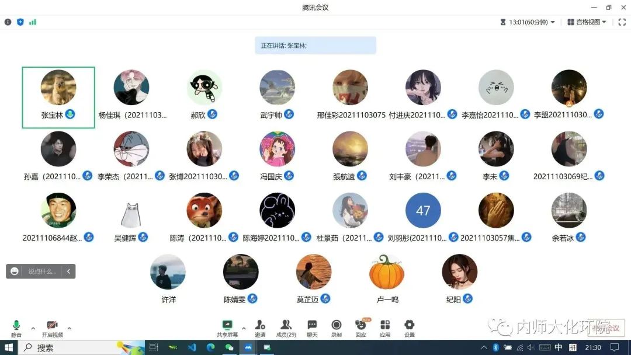Click the meeting info icon at top left
The image size is (631, 355).
(8, 22)
